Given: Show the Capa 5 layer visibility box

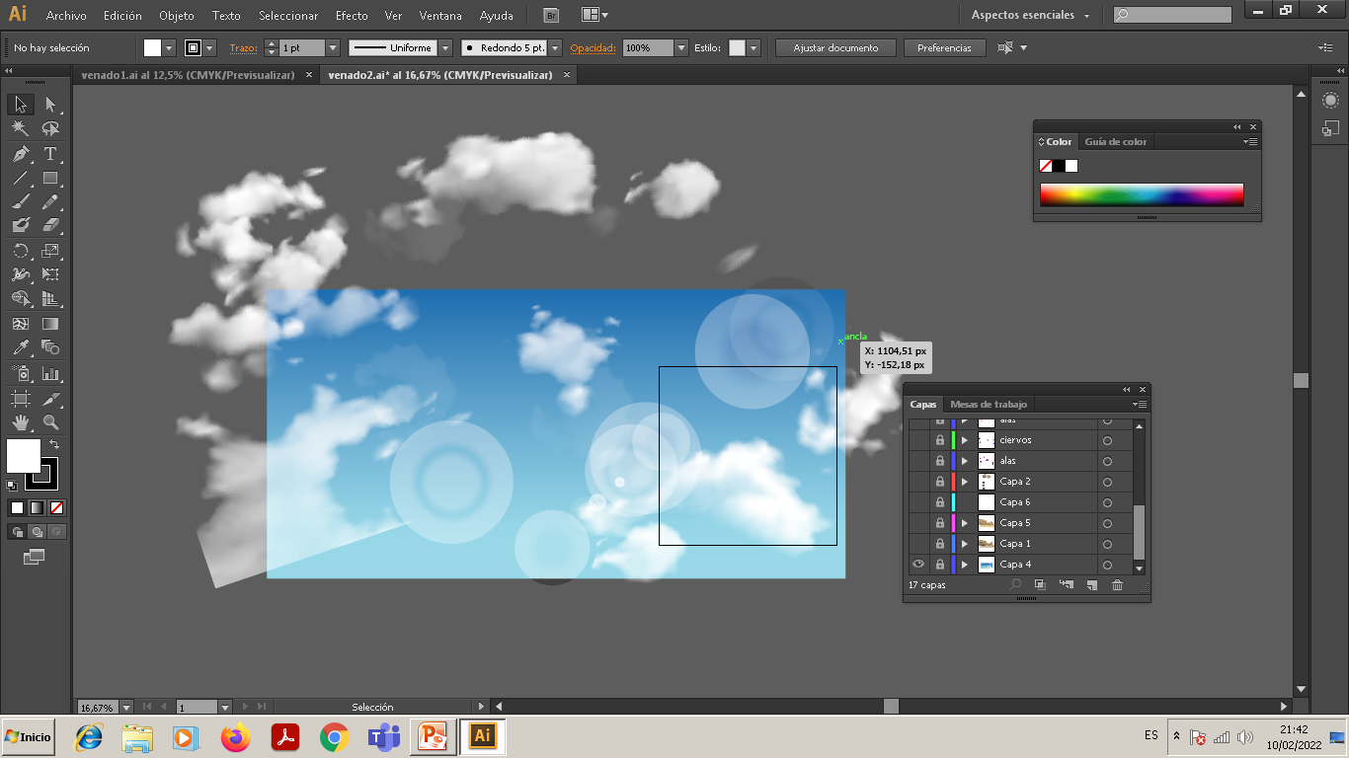Looking at the screenshot, I should 918,523.
